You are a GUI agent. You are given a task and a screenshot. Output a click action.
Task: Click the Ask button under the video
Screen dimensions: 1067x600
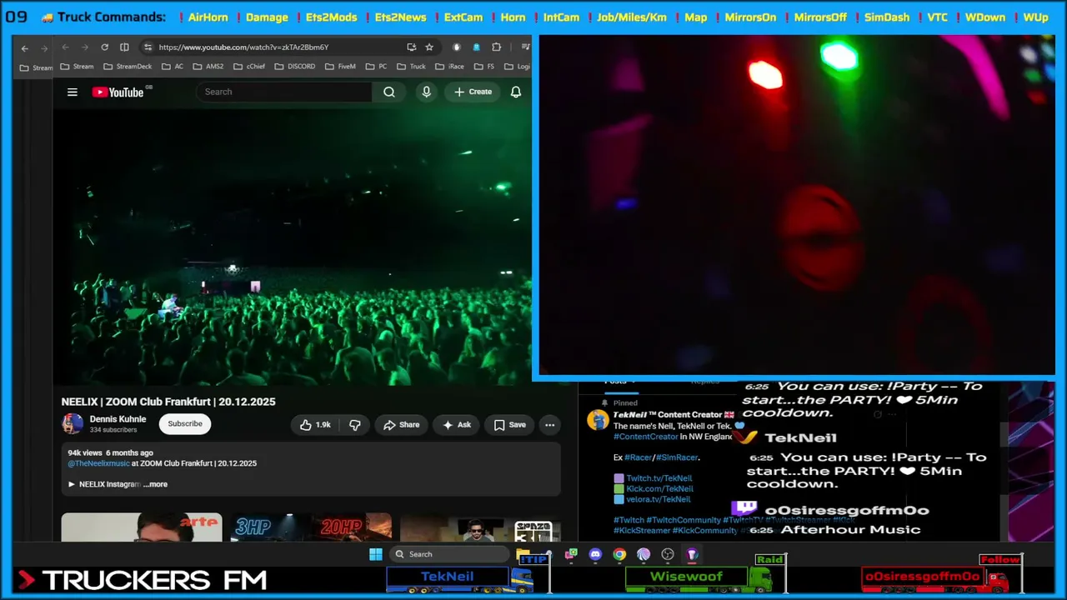457,425
